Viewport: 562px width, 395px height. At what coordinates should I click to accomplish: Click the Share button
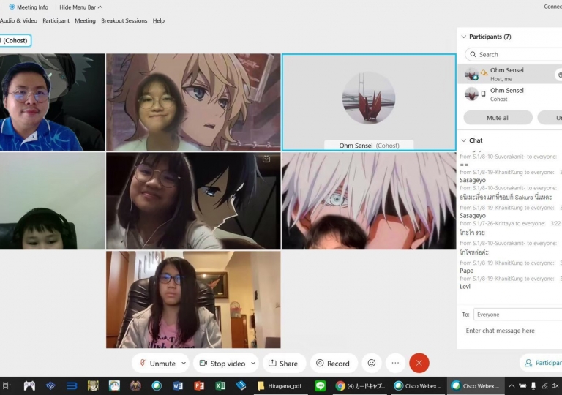coord(284,363)
